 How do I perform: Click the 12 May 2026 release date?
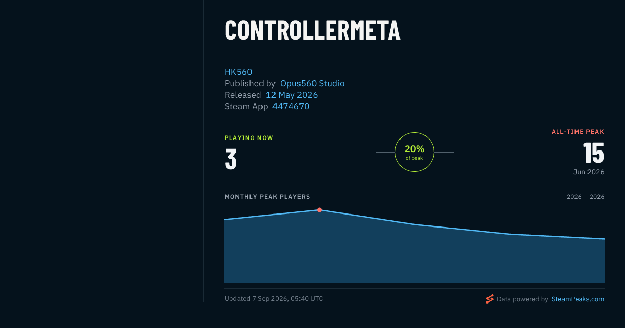point(292,95)
